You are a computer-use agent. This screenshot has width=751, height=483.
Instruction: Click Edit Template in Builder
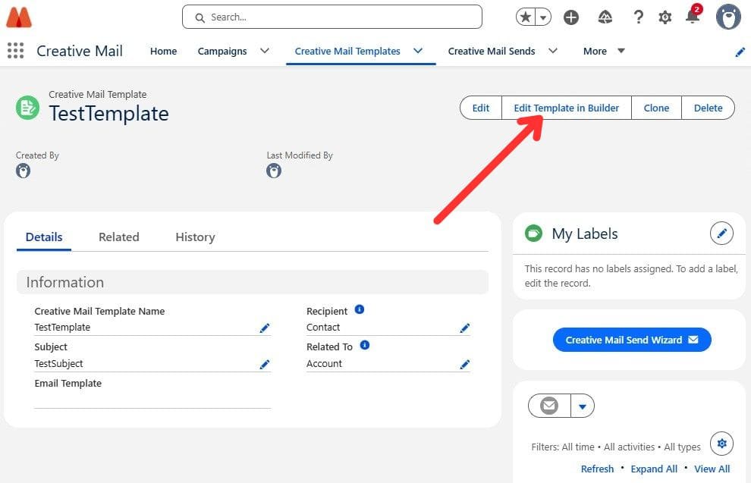[566, 108]
